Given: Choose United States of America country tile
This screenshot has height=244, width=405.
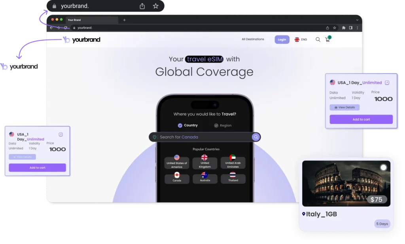Looking at the screenshot, I should pos(177,162).
